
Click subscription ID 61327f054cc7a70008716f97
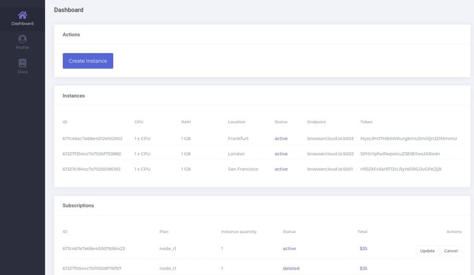92,268
